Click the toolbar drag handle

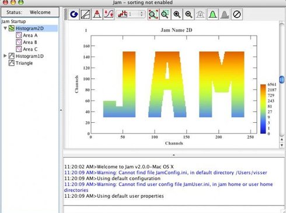(65, 14)
